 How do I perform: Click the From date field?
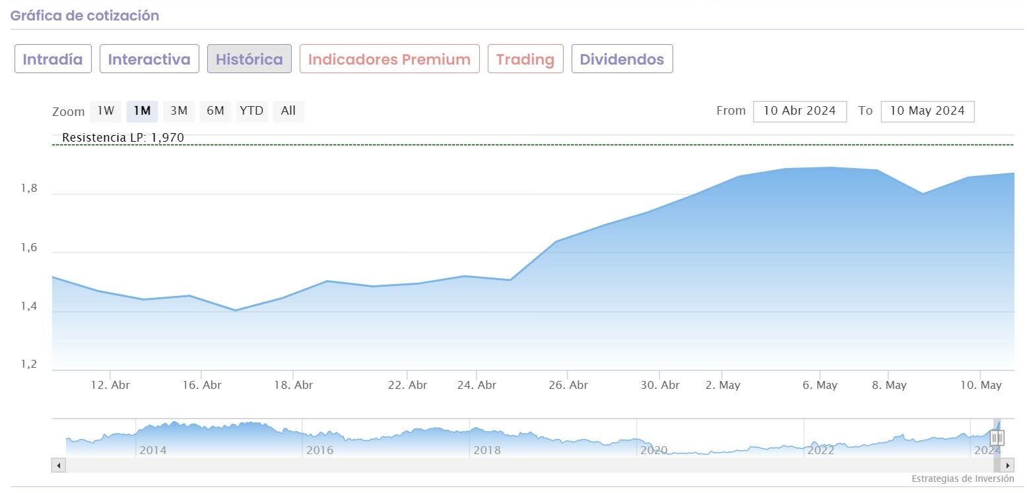click(799, 111)
